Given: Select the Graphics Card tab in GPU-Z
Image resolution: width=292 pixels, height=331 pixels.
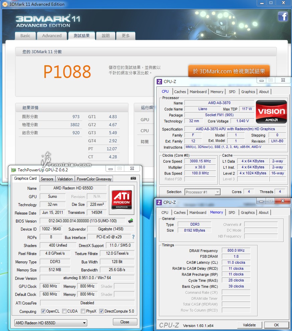Looking at the screenshot, I should click(25, 178).
